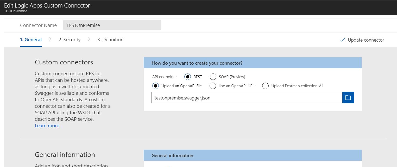Click the How do you want to create header

click(253, 63)
